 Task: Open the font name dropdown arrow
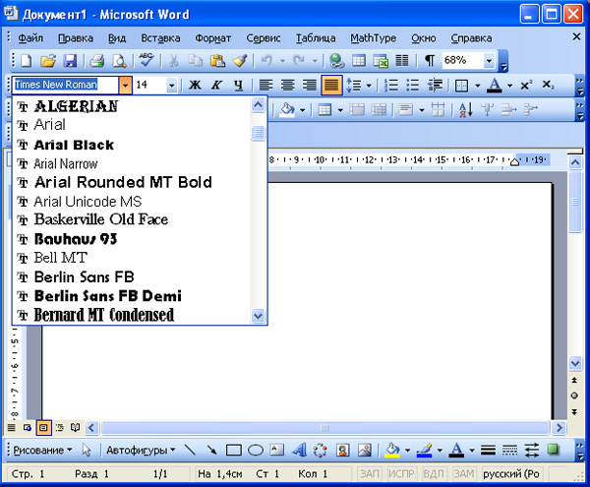click(x=125, y=86)
